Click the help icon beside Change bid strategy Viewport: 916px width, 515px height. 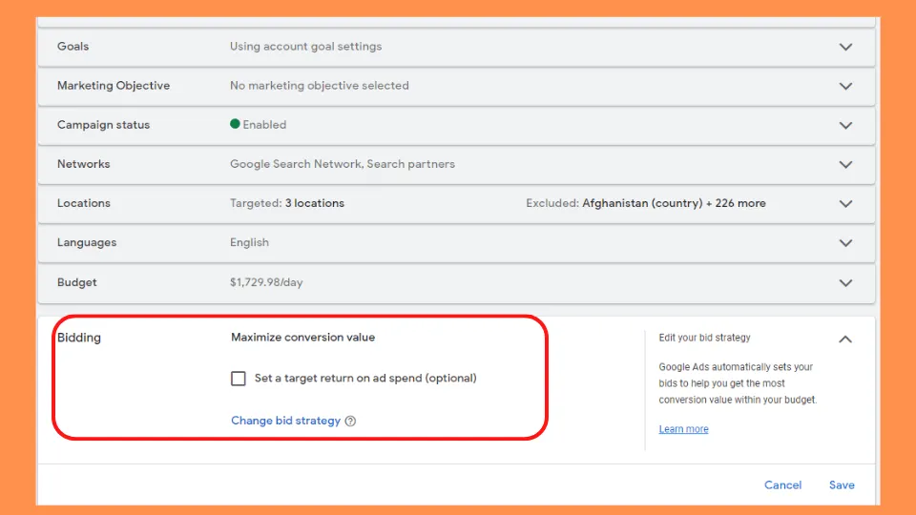[350, 421]
